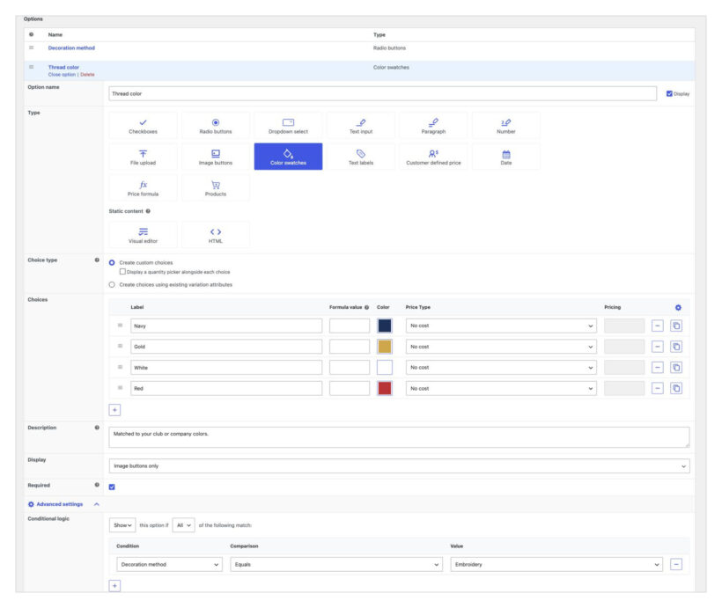Select the Color swatches type
This screenshot has height=608, width=722.
click(x=288, y=157)
